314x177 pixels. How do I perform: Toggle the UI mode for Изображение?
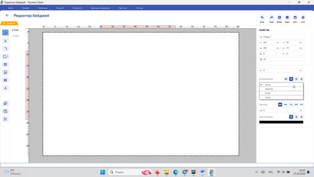point(286,79)
